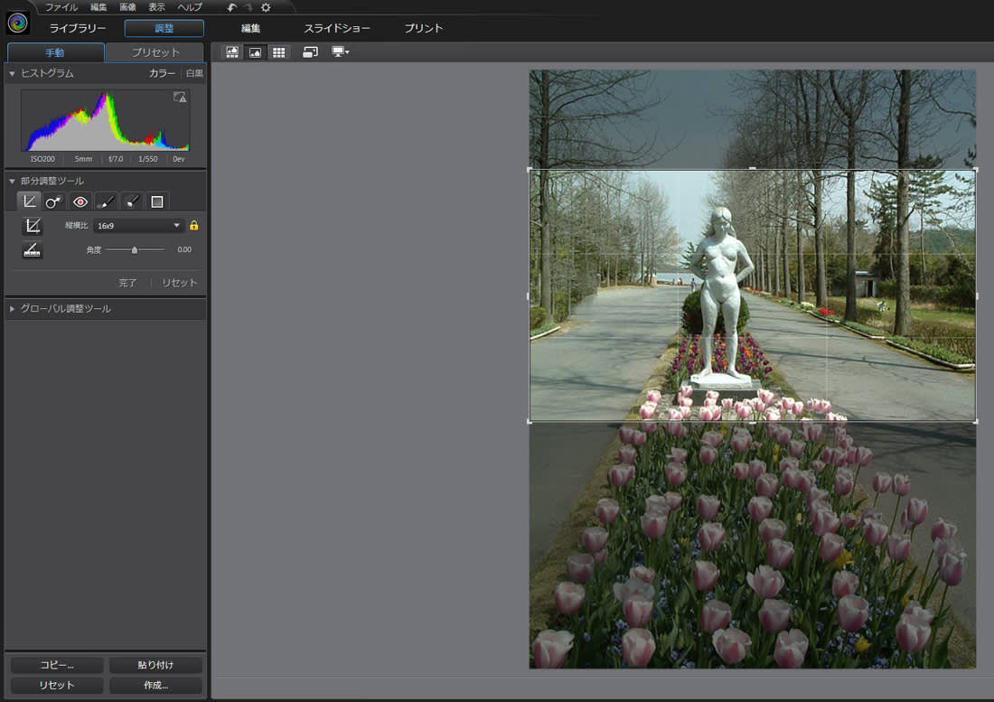Viewport: 994px width, 702px height.
Task: Click the 角度 angle slider handle
Action: (135, 249)
